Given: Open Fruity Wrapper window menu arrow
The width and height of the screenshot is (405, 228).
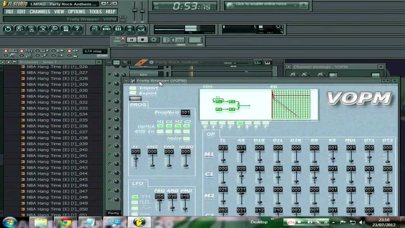Looking at the screenshot, I should click(126, 81).
